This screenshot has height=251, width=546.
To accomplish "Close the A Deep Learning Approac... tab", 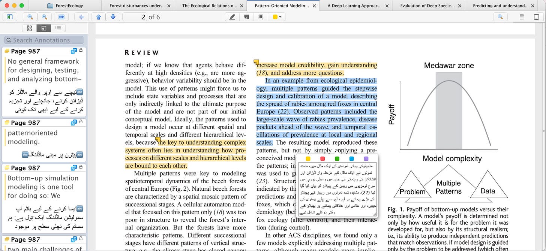I will click(387, 6).
